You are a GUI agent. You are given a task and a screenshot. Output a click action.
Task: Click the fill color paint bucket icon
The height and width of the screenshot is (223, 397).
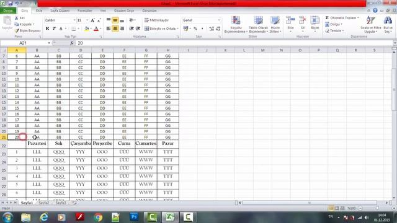[87, 28]
